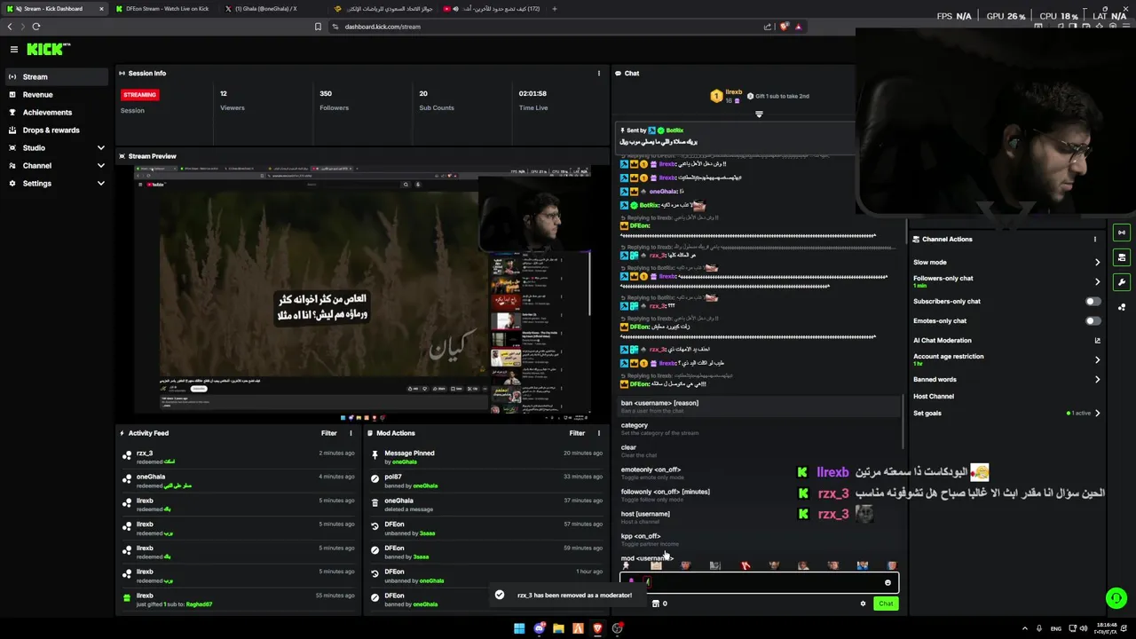This screenshot has height=639, width=1136.
Task: Click the chat message input field
Action: tap(759, 582)
